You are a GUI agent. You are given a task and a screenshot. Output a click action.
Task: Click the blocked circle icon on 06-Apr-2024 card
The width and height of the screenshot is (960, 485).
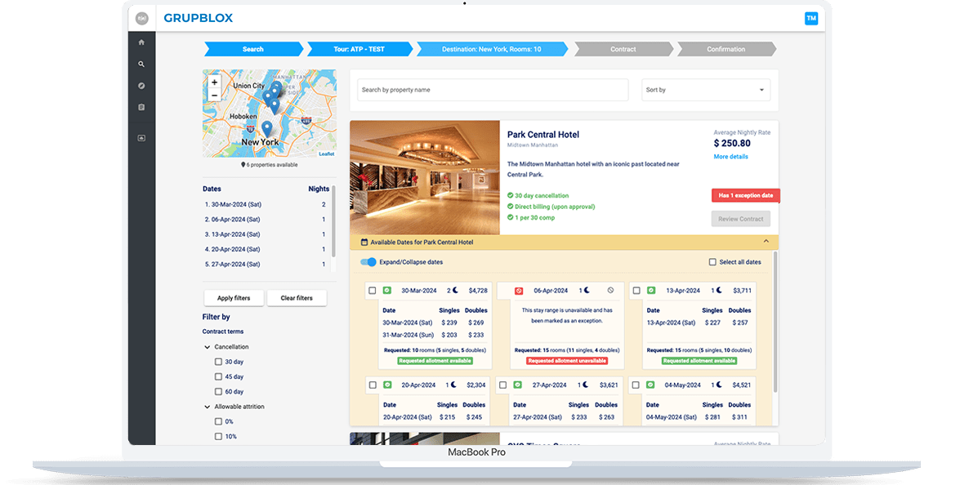[x=610, y=291]
